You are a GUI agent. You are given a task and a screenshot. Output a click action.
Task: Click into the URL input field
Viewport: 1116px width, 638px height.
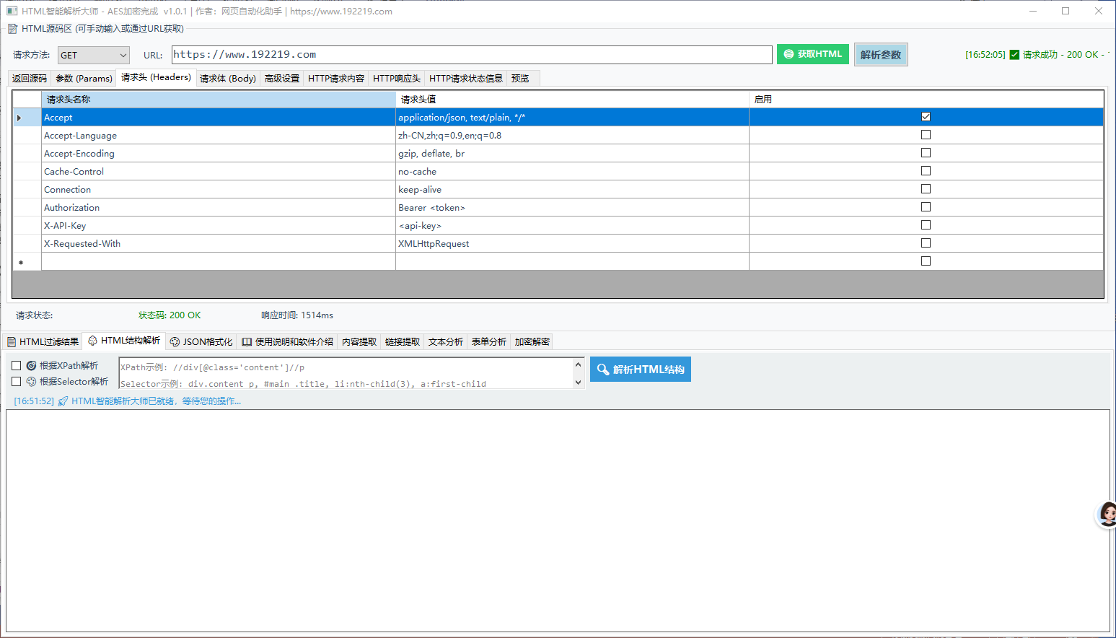[x=472, y=55]
